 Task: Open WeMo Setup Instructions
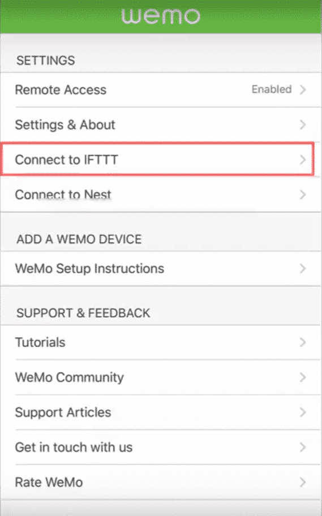coord(161,269)
